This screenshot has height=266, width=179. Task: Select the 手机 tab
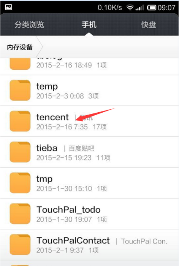point(89,25)
